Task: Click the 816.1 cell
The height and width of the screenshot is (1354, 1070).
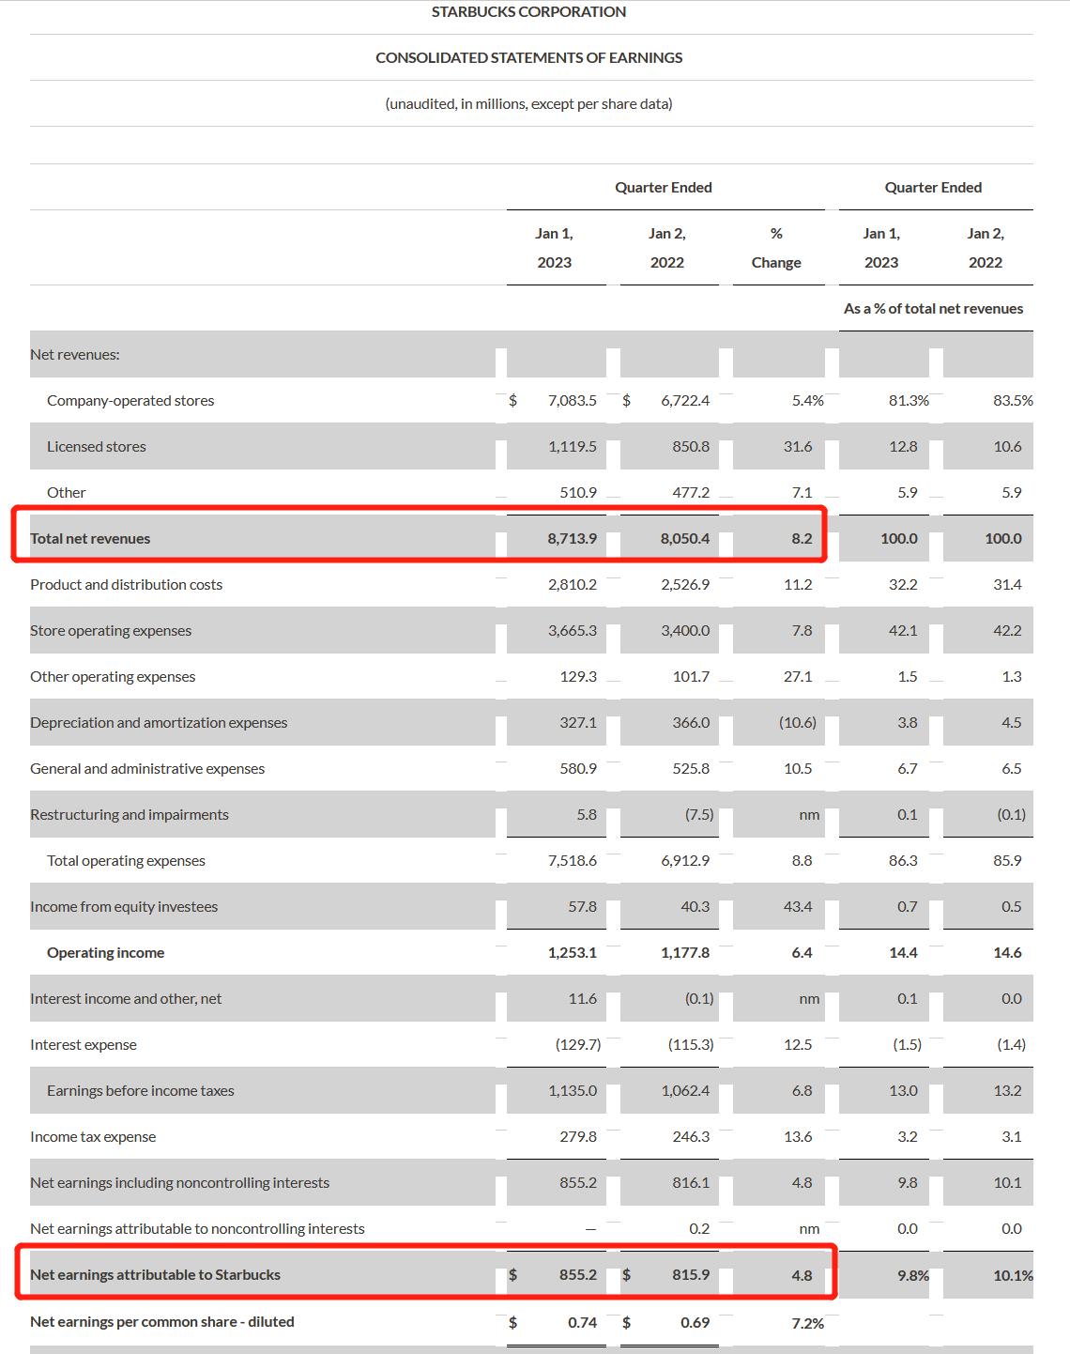Action: [691, 1183]
